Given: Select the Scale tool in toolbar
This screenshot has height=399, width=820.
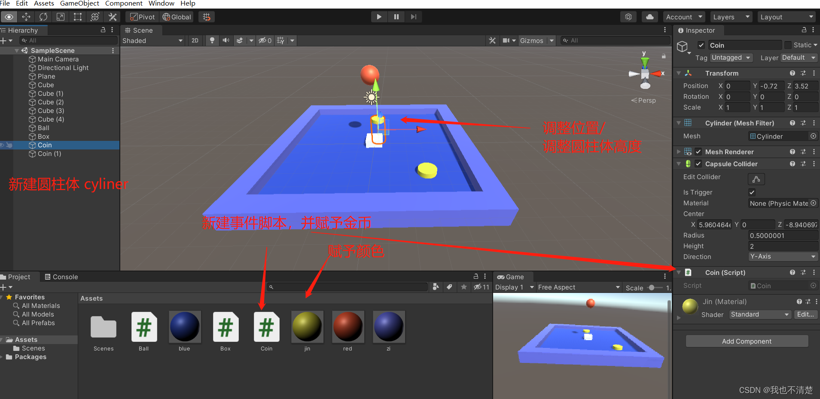Looking at the screenshot, I should 61,17.
